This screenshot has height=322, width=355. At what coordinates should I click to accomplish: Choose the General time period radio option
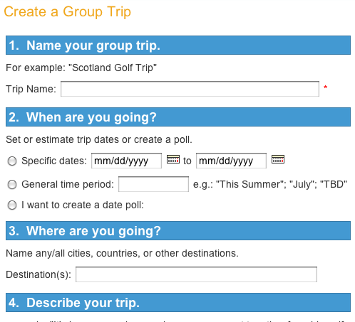12,185
